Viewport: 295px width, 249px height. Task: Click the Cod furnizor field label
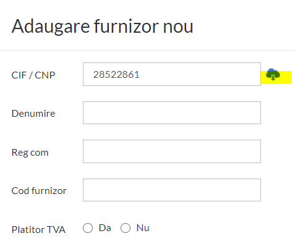39,191
